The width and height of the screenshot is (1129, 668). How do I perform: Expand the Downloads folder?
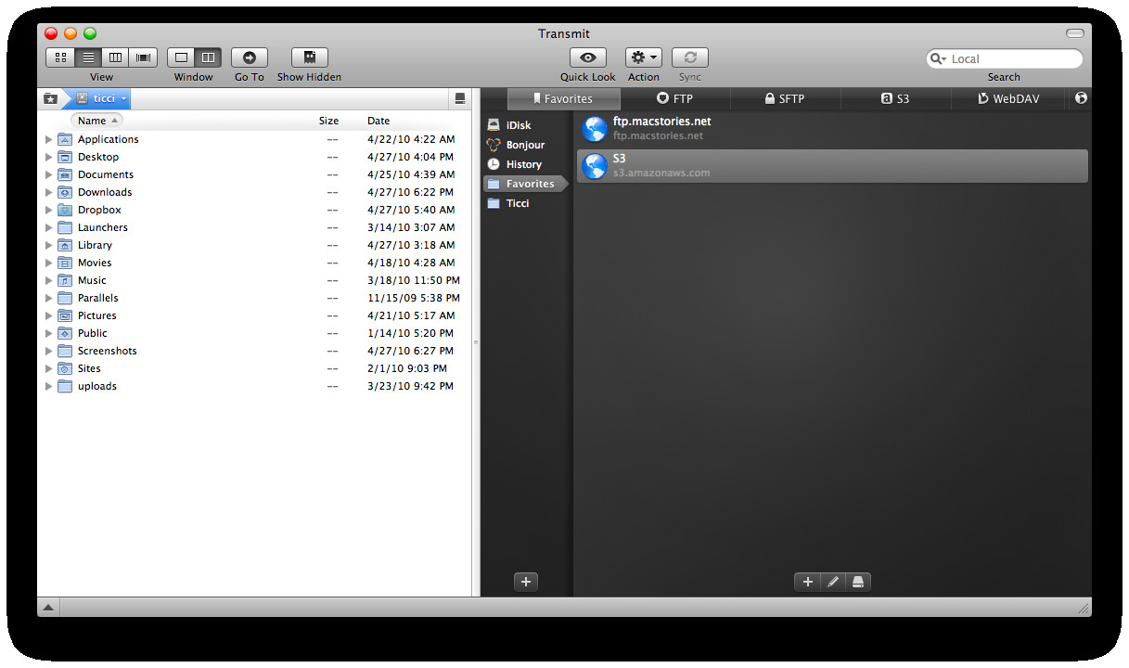coord(49,192)
